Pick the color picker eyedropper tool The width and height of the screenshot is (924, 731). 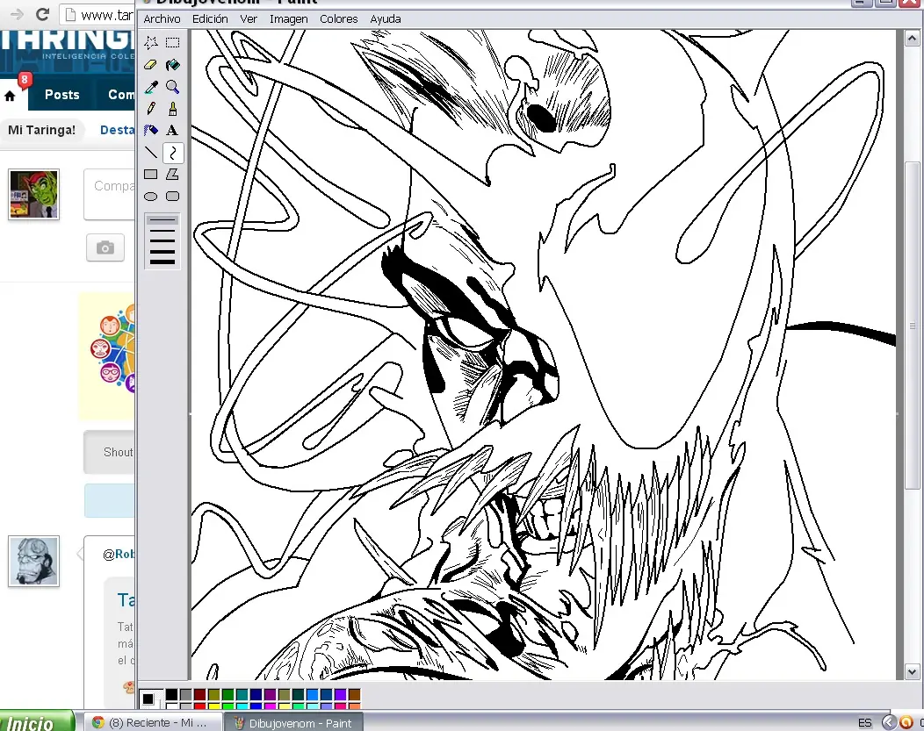coord(151,87)
